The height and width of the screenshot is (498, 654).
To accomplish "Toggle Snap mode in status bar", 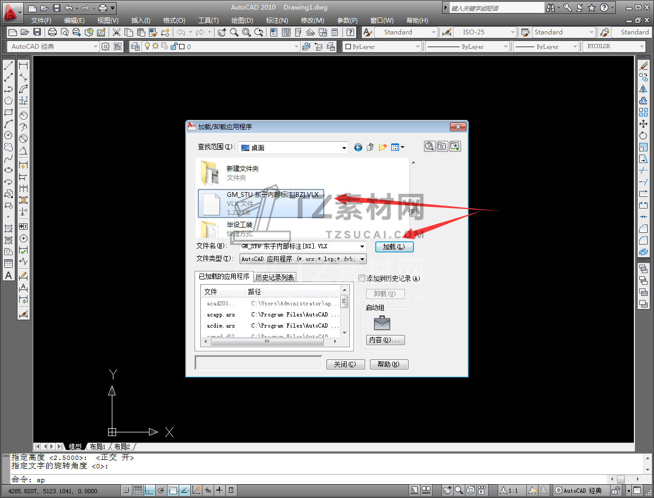I will (126, 491).
